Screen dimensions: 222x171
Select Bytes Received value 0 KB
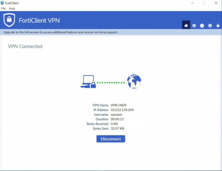pyautogui.click(x=114, y=124)
